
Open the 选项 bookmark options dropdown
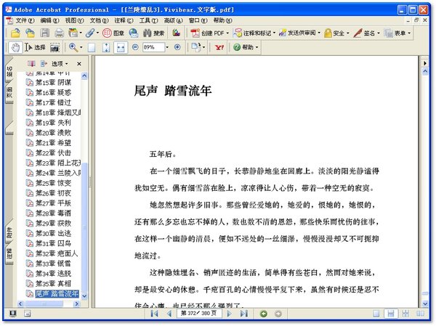pos(60,64)
